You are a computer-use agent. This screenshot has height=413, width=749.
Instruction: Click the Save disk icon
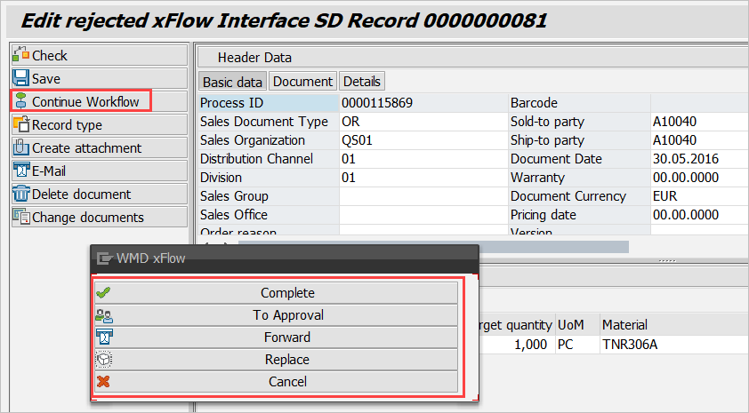coord(21,78)
